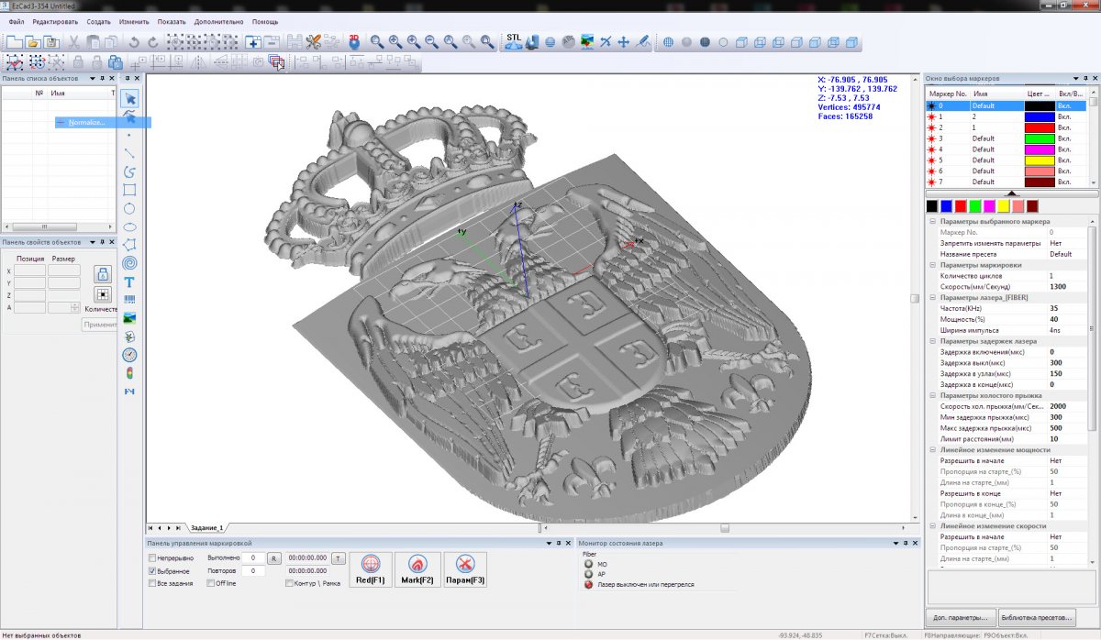1101x640 pixels.
Task: Insert a bitmap image from the left tool strip
Action: 130,318
